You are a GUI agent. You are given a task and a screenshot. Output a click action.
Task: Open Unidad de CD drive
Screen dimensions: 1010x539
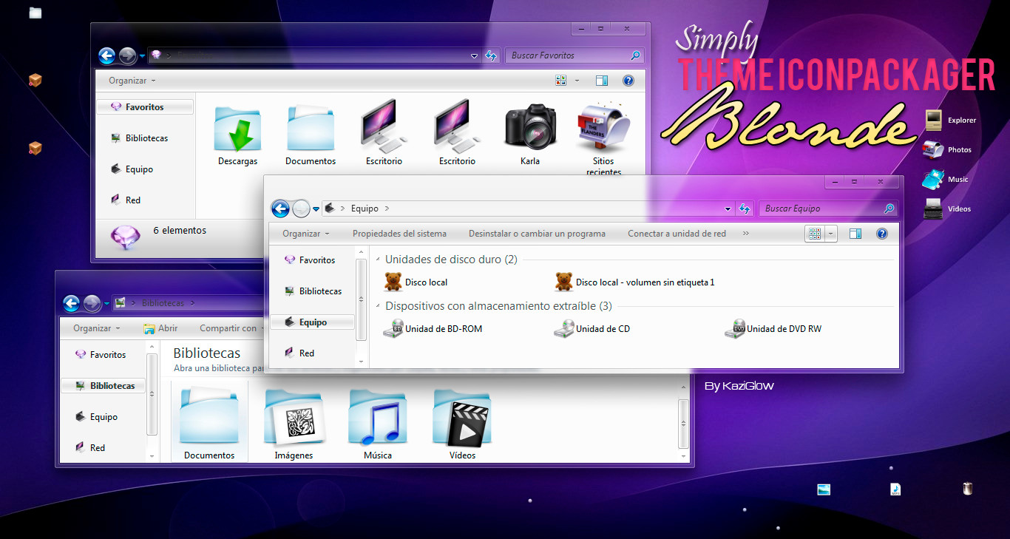(592, 329)
